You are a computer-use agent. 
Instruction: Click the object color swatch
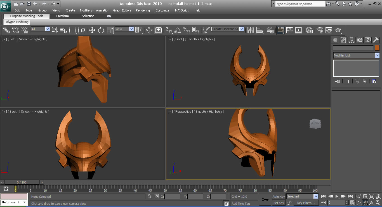click(377, 48)
